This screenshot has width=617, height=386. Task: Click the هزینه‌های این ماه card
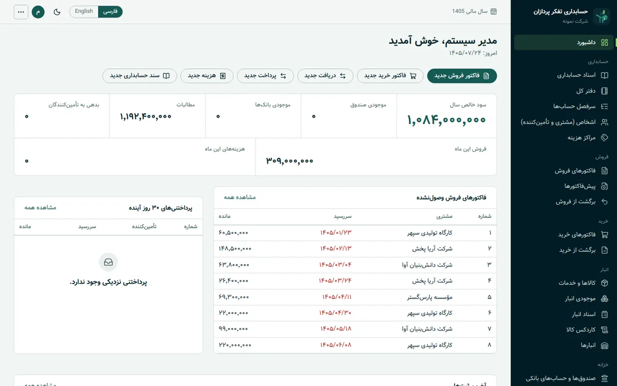click(x=135, y=156)
